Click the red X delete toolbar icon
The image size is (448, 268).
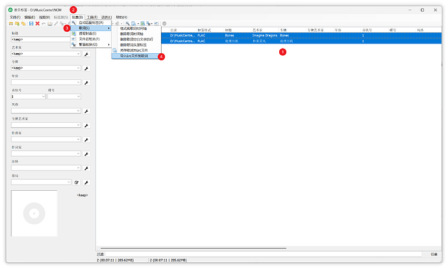click(x=38, y=24)
